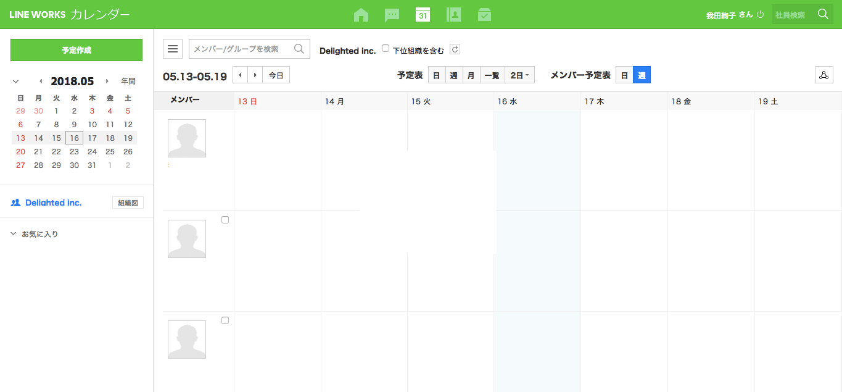Open the 2日 dropdown in 予定表
The image size is (842, 392).
[519, 75]
